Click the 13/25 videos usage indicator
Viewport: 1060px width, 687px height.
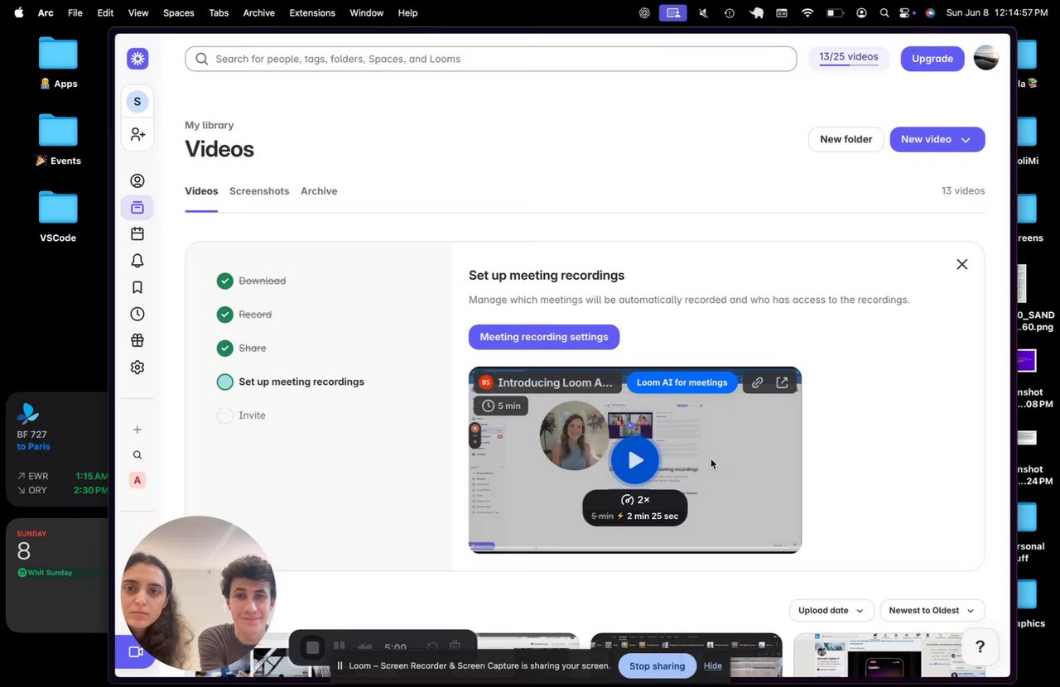click(x=848, y=58)
